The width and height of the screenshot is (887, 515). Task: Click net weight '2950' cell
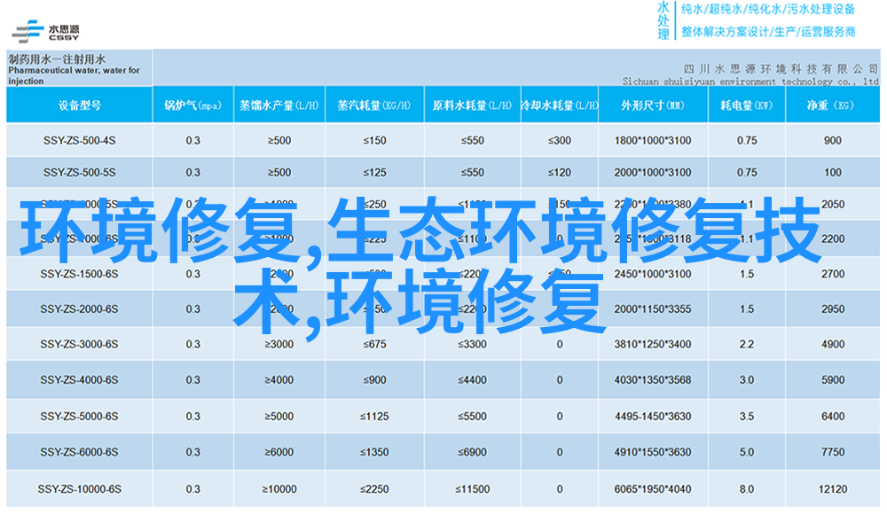tap(833, 309)
